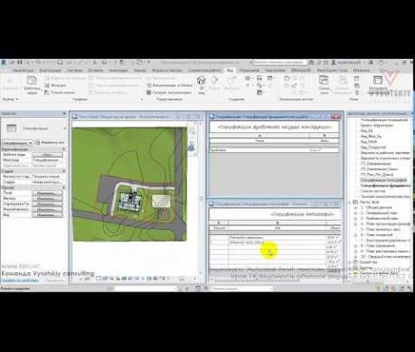Open the User Interface ribbon button
This screenshot has height=352, width=415.
(378, 84)
